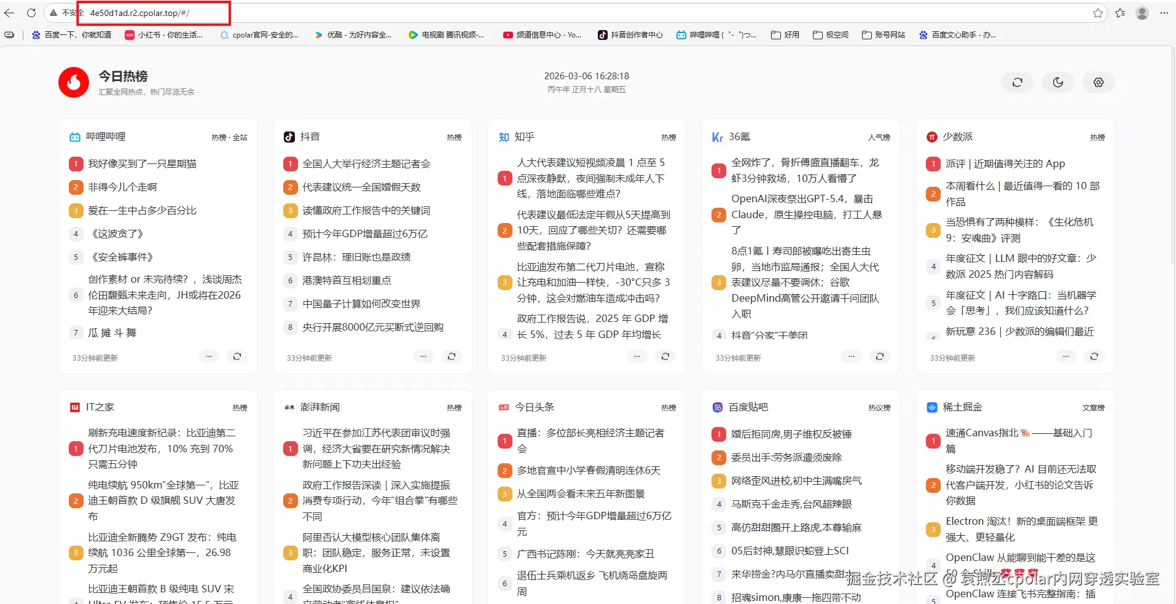Open 从全国两会看未来五年新图景 item

coord(581,494)
